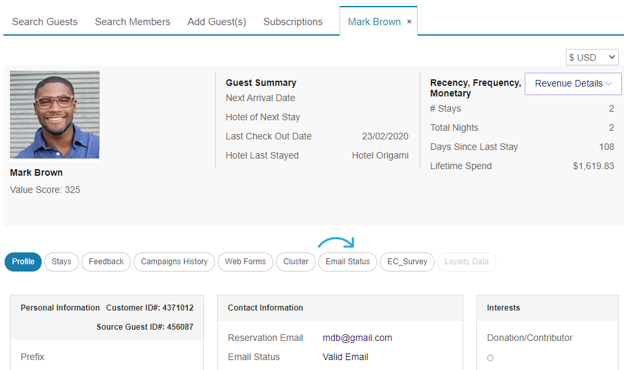Open the Feedback section
The image size is (624, 370).
coord(107,262)
